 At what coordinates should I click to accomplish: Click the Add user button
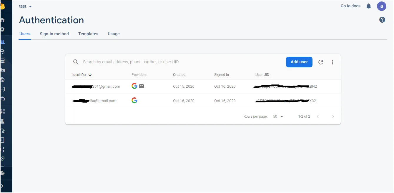[x=299, y=62]
